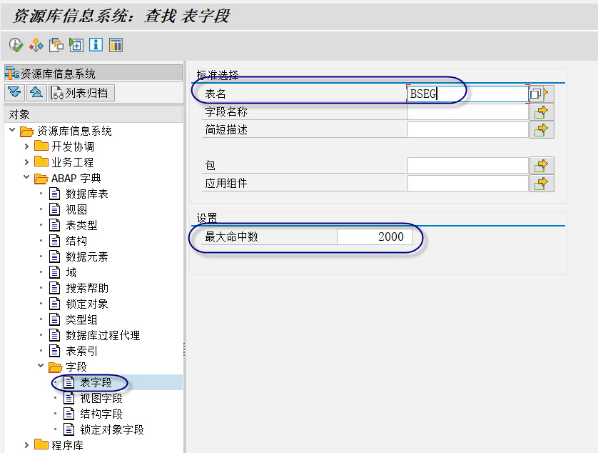Click the dynamic selections diamond icon in toolbar
Image resolution: width=598 pixels, height=453 pixels.
click(x=35, y=45)
